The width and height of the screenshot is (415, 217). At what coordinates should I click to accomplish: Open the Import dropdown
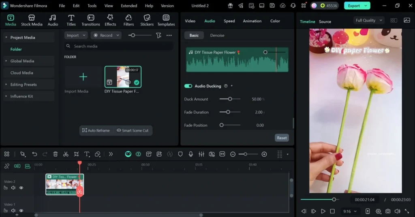76,36
